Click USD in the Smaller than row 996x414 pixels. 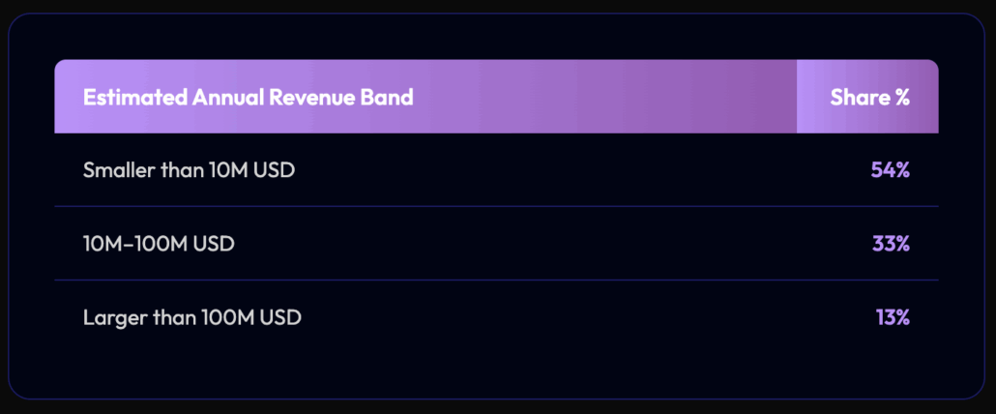point(274,170)
